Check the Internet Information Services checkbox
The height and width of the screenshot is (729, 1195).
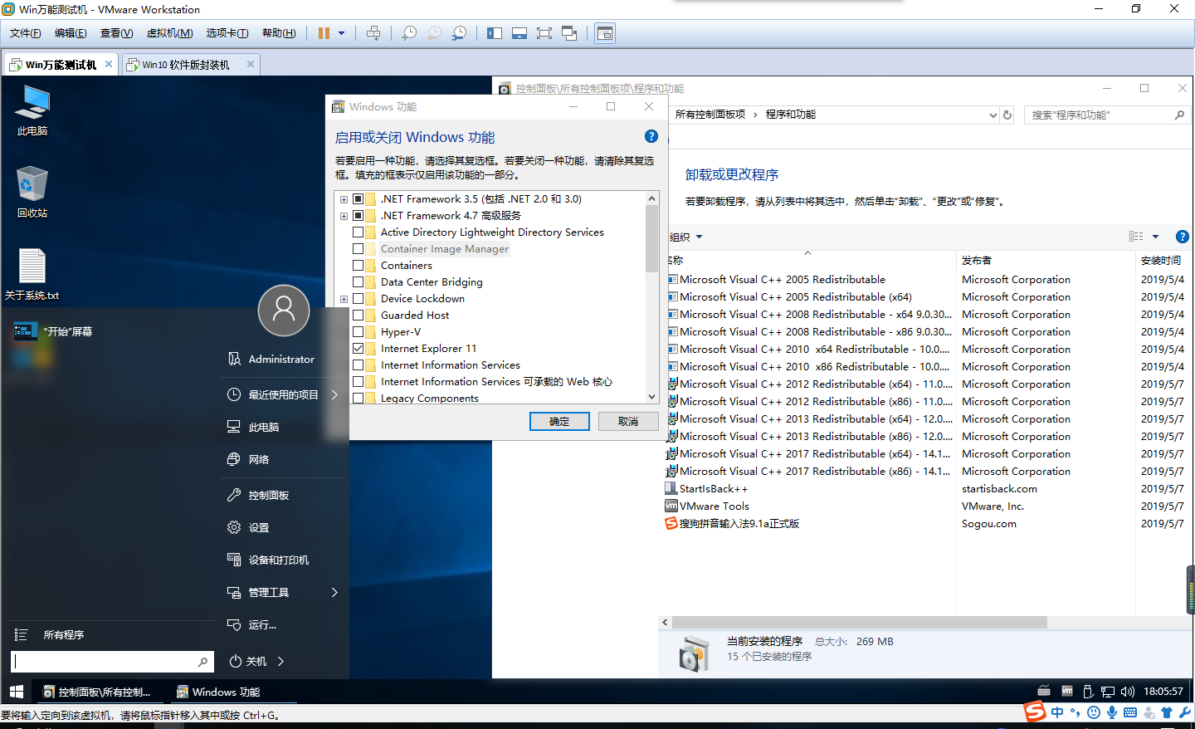[x=358, y=365]
